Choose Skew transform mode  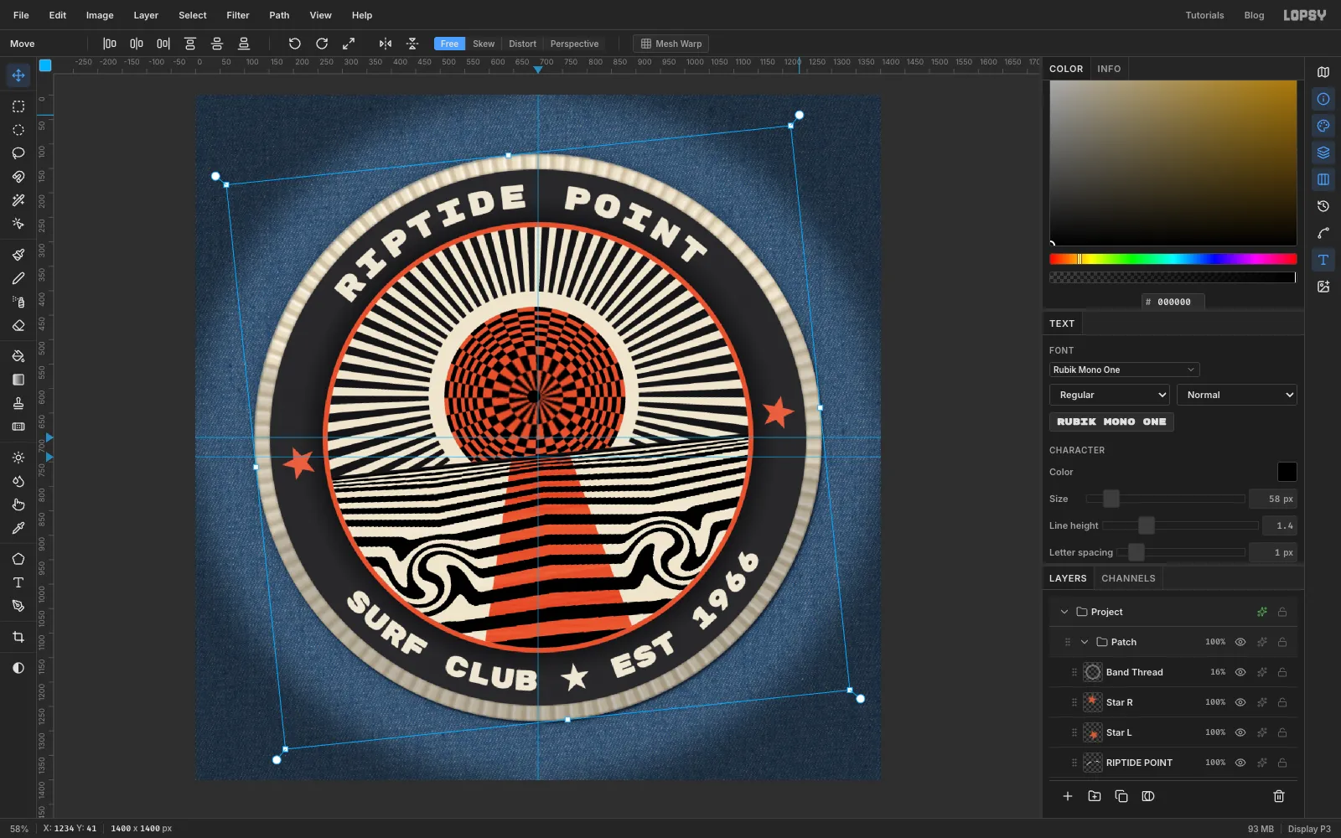pos(484,44)
